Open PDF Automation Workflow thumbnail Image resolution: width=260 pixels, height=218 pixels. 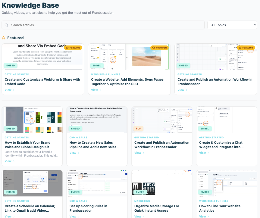[x=162, y=120]
